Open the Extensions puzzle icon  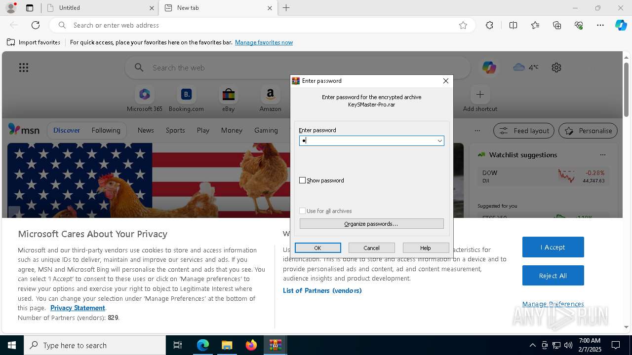click(489, 25)
